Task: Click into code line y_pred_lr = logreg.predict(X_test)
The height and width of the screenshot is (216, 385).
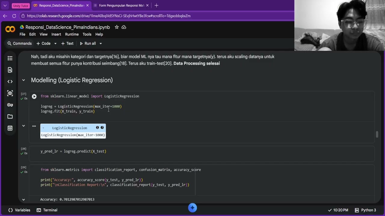Action: pos(73,151)
